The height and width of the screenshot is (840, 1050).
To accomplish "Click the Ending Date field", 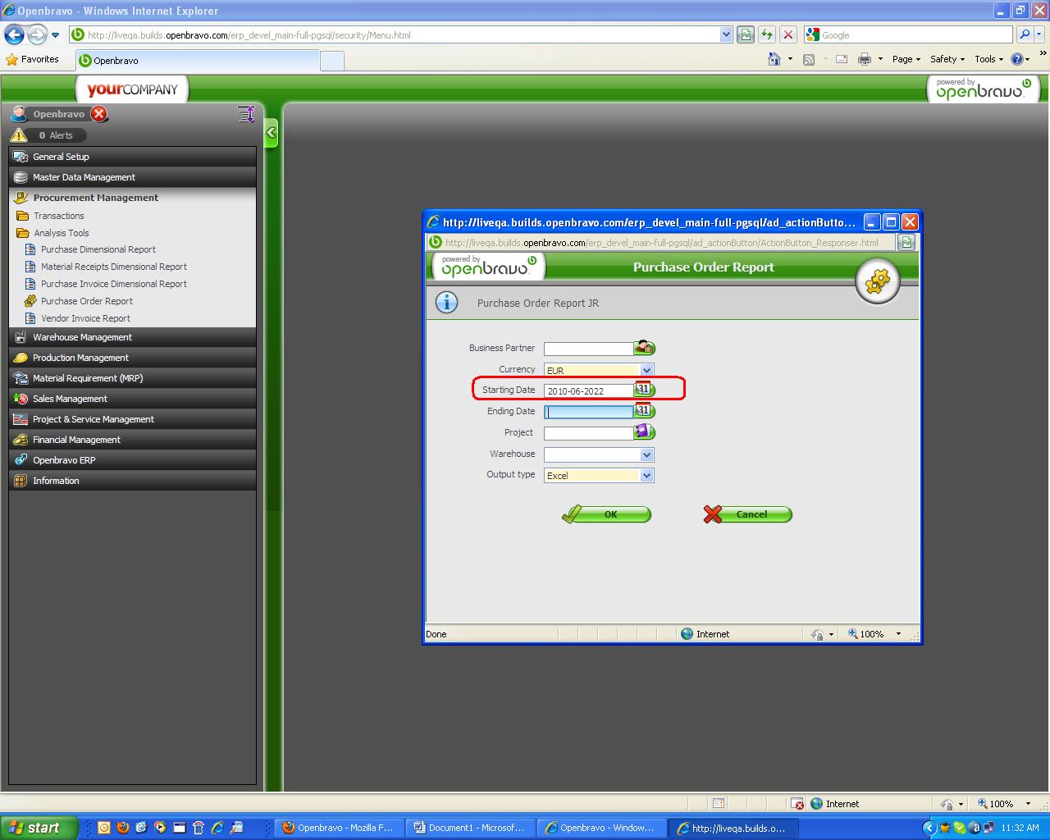I will [x=589, y=412].
